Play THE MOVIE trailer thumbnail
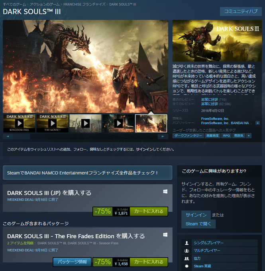Screen dimensions: 265x271 tap(52, 123)
